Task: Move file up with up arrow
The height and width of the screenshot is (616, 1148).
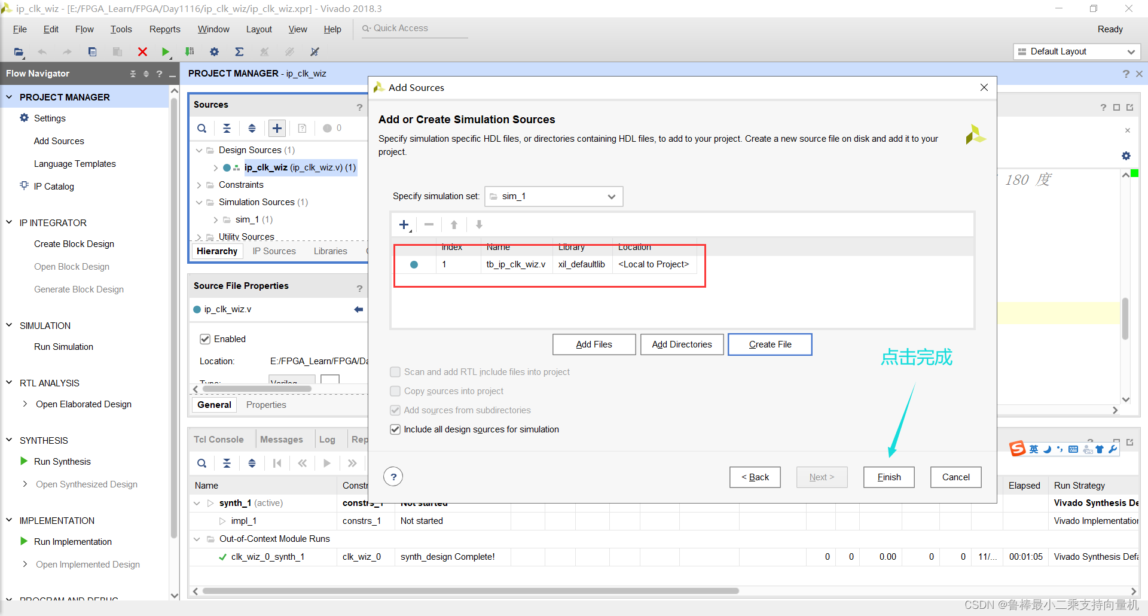Action: (x=454, y=225)
